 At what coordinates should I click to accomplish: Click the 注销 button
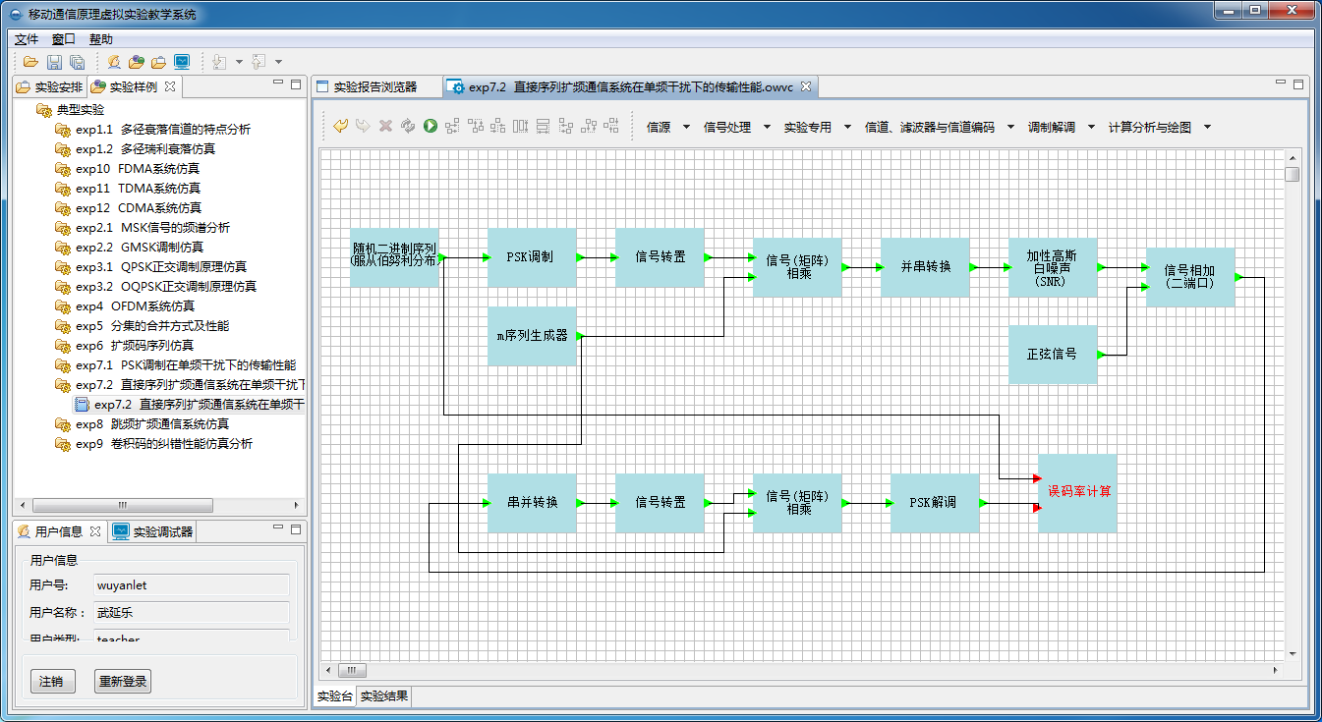(52, 681)
